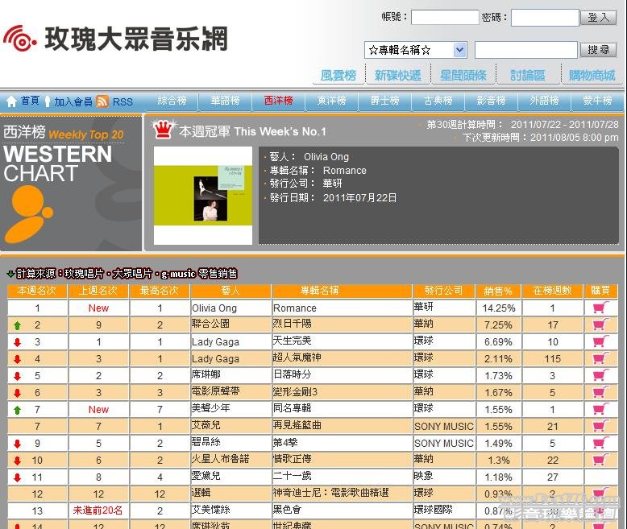This screenshot has height=529, width=627.
Task: Click buy cart icon for 第4擊 row
Action: tap(600, 443)
